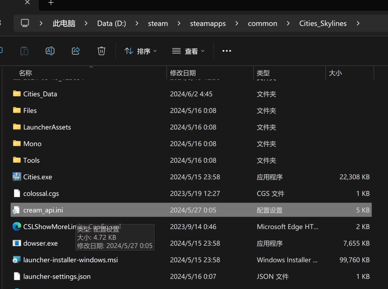The image size is (388, 289).
Task: Click the Microsoft Edge HT... type cell
Action: pyautogui.click(x=287, y=227)
